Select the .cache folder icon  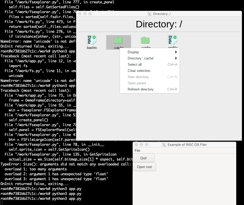tap(118, 40)
